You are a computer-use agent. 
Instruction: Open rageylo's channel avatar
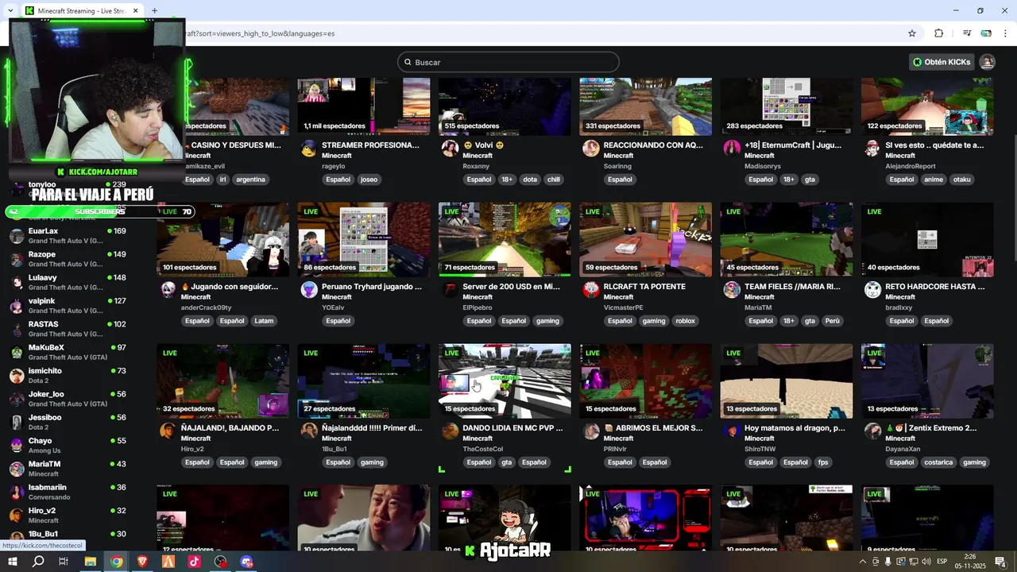[x=309, y=149]
